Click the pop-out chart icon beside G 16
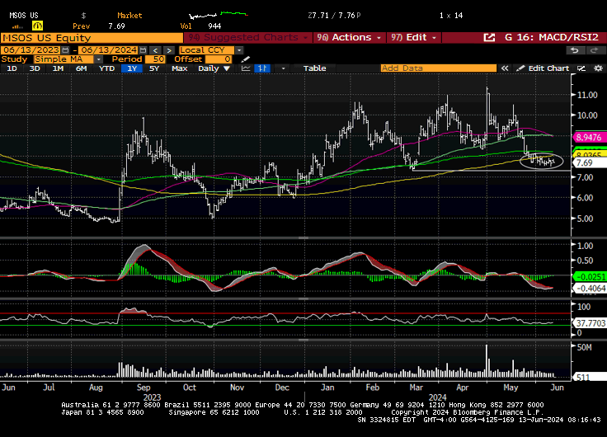607x437 pixels. 489,38
